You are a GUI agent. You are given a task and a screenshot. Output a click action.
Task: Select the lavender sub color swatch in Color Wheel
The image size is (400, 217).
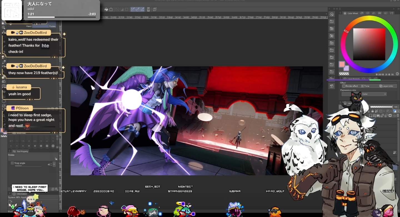346,68
